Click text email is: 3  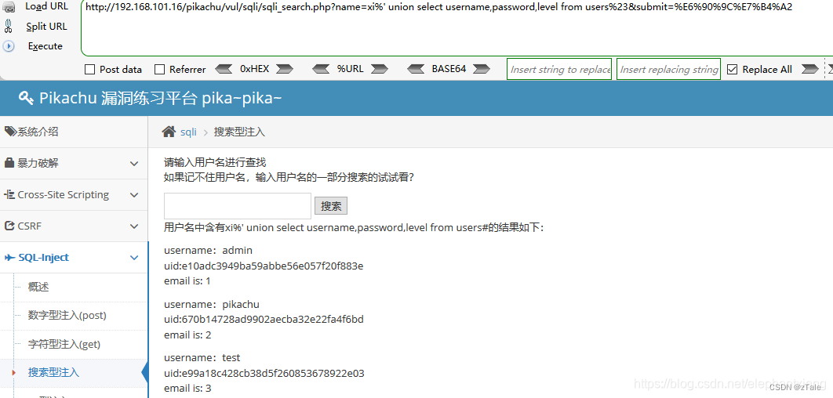point(187,389)
